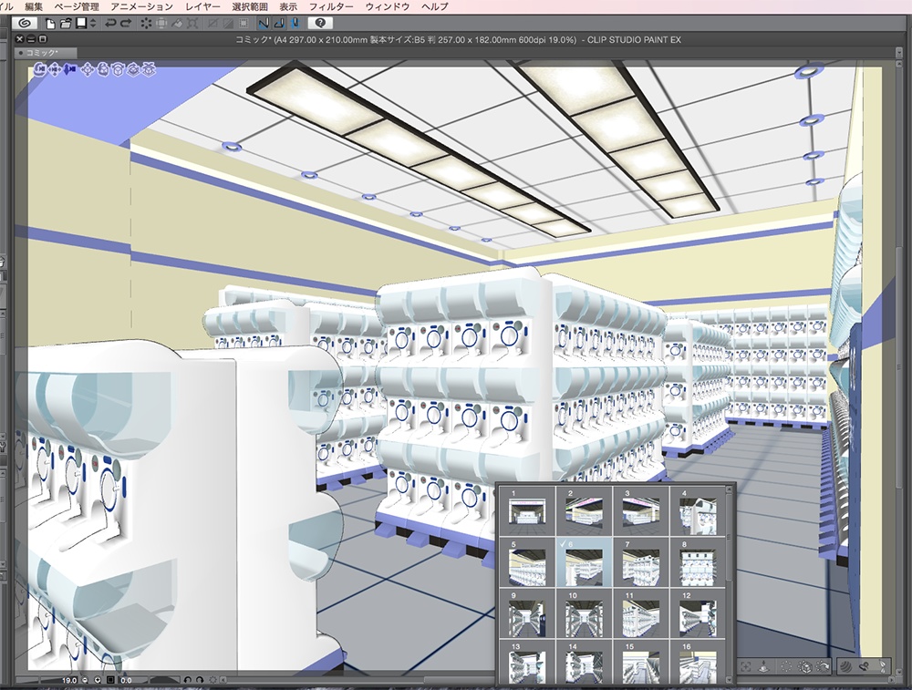The width and height of the screenshot is (912, 690).
Task: Toggle Snap to Ruler
Action: pos(264,24)
